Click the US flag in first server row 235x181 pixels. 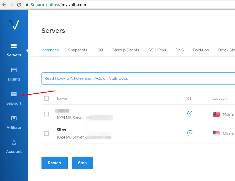tap(216, 114)
